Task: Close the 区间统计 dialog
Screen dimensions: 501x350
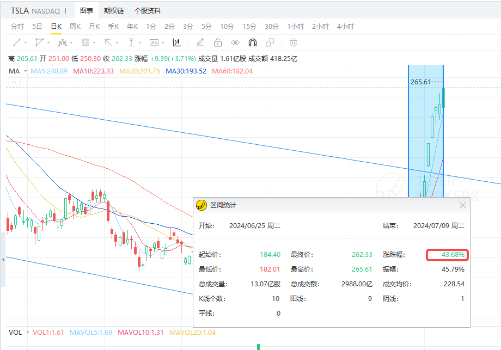Action: coord(463,205)
